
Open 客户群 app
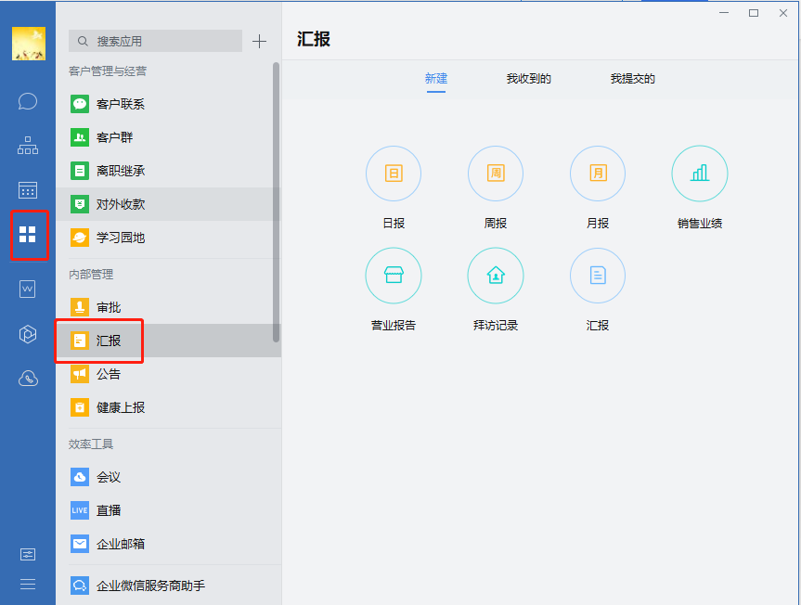click(169, 137)
